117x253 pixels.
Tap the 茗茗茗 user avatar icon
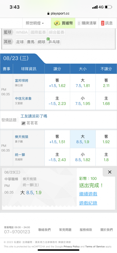pos(24,123)
